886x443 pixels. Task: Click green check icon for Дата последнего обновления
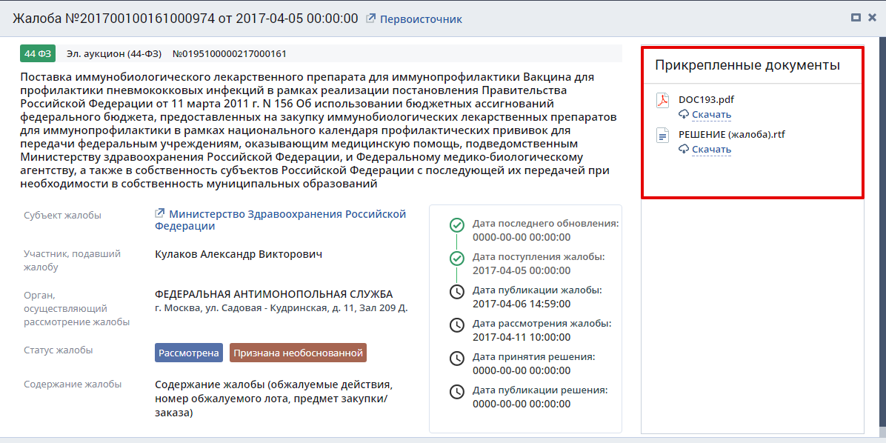point(456,225)
